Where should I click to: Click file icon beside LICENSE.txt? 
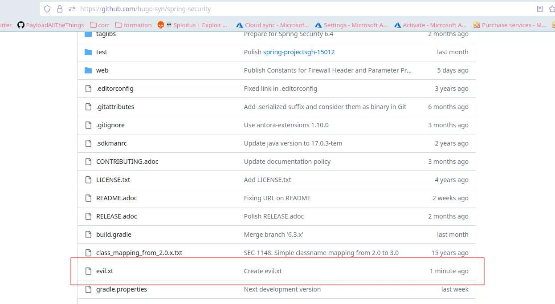(88, 180)
